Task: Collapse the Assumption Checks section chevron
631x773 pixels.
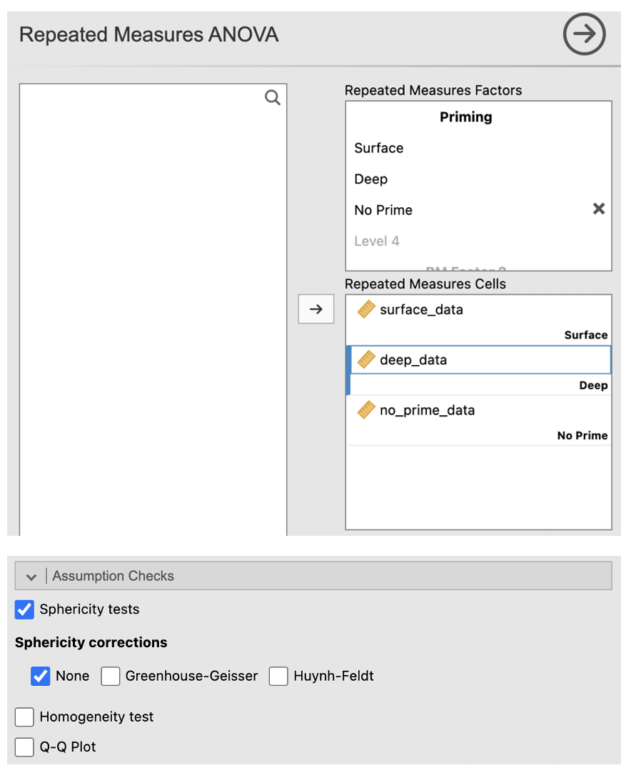Action: pos(31,577)
